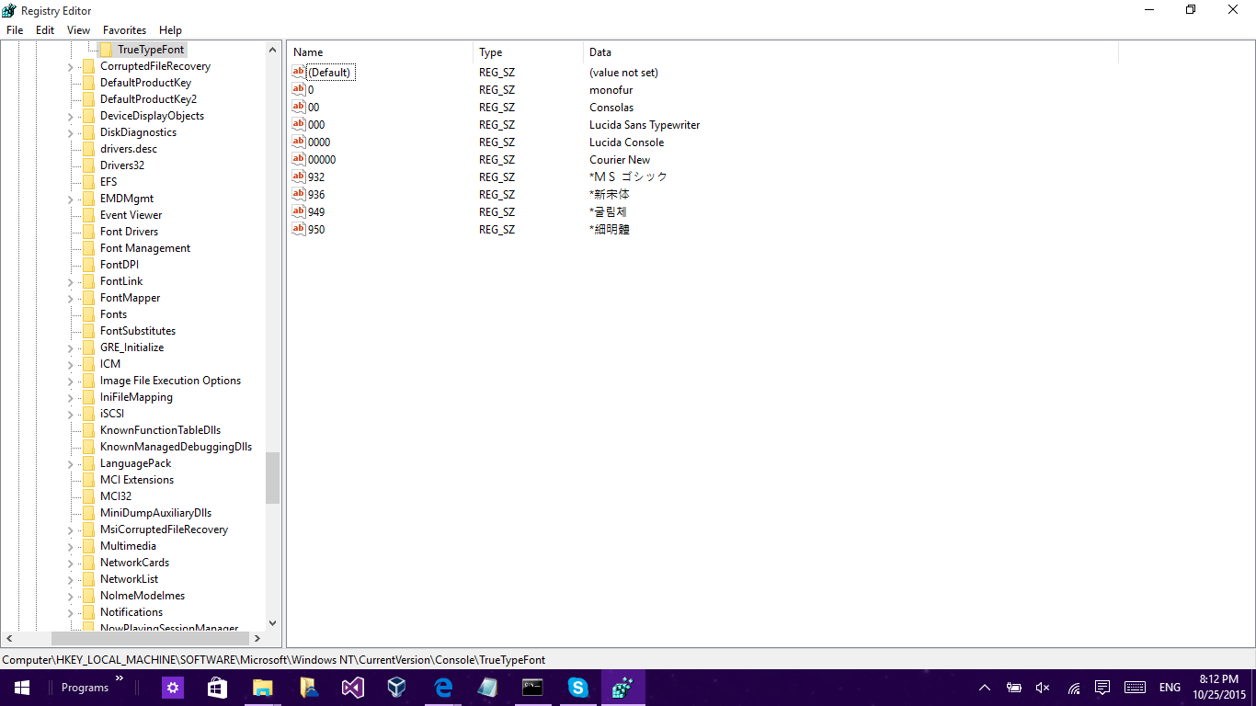Show hidden tray icons chevron
The width and height of the screenshot is (1256, 706).
(x=985, y=688)
